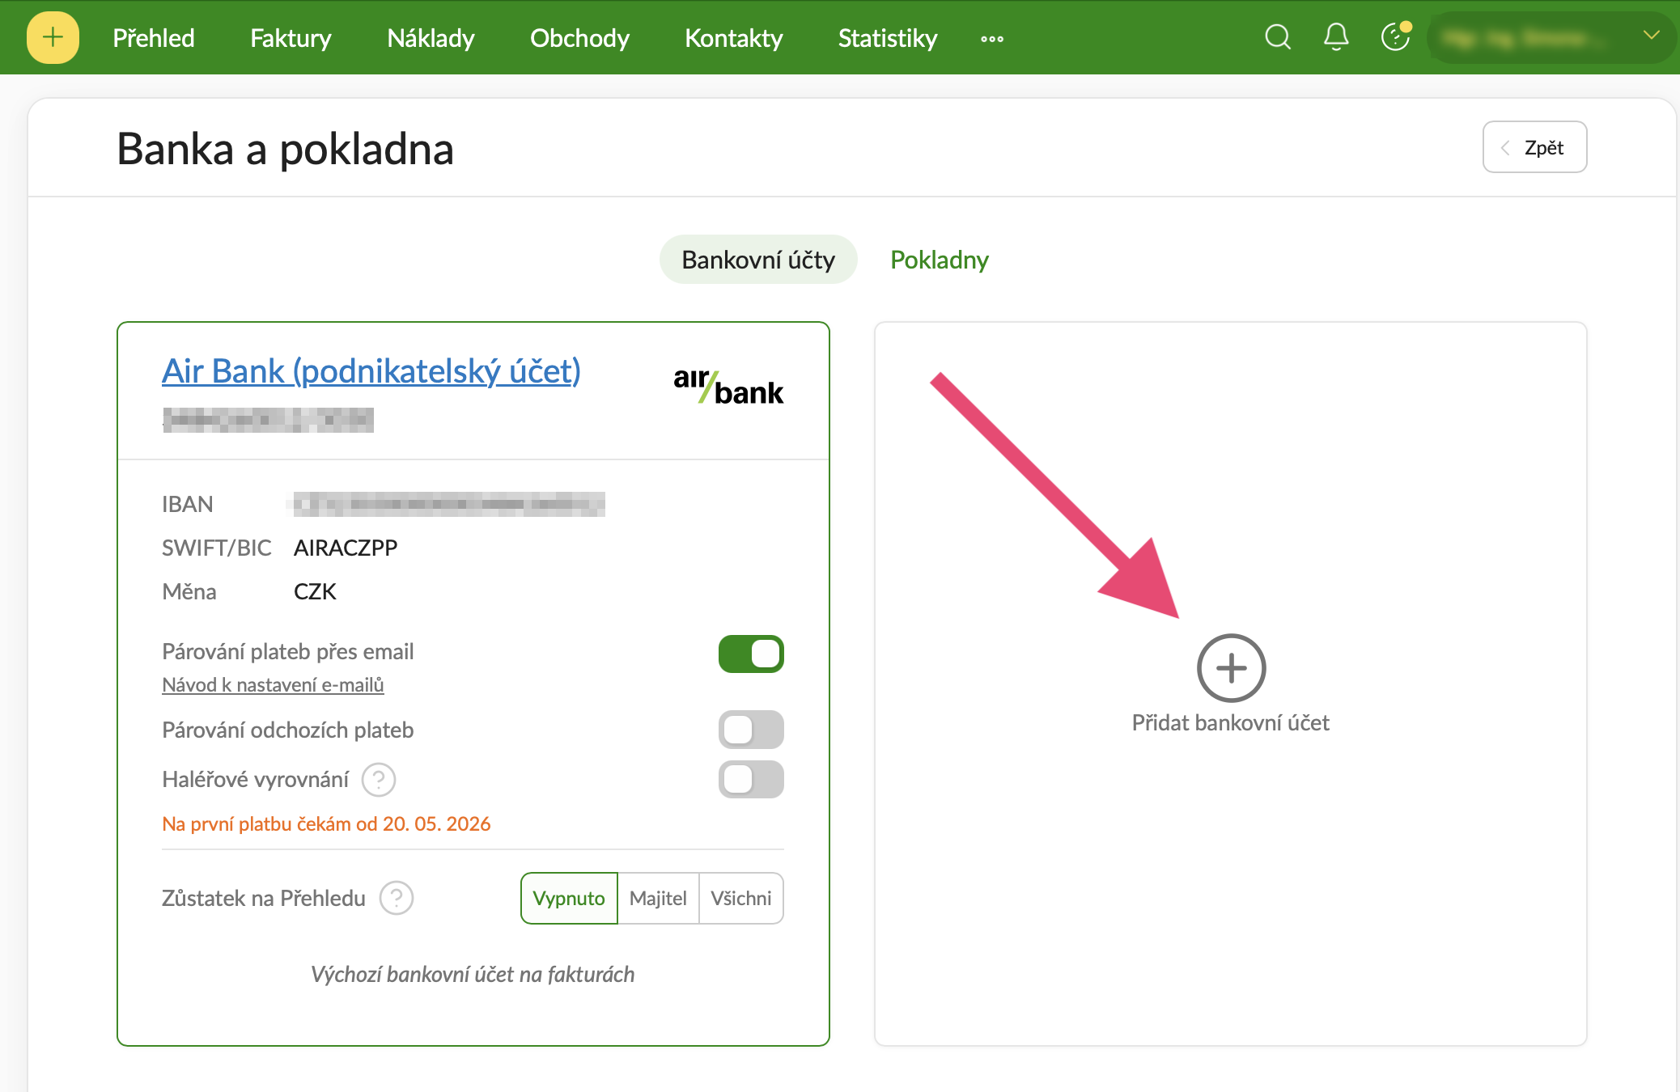Screen dimensions: 1680x1092
Task: Click the help icon next to Haléřové vyrovnání
Action: pyautogui.click(x=379, y=780)
